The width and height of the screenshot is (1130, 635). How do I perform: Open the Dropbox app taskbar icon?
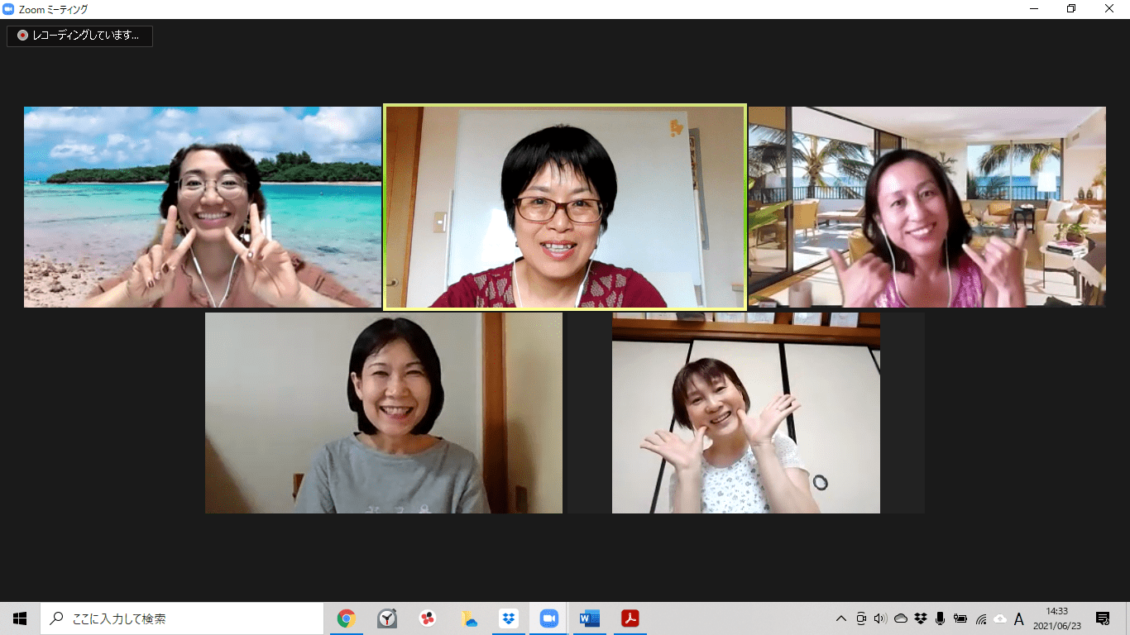pyautogui.click(x=508, y=618)
